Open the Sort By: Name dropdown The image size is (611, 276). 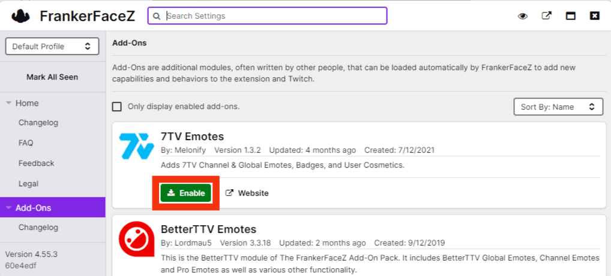point(558,107)
